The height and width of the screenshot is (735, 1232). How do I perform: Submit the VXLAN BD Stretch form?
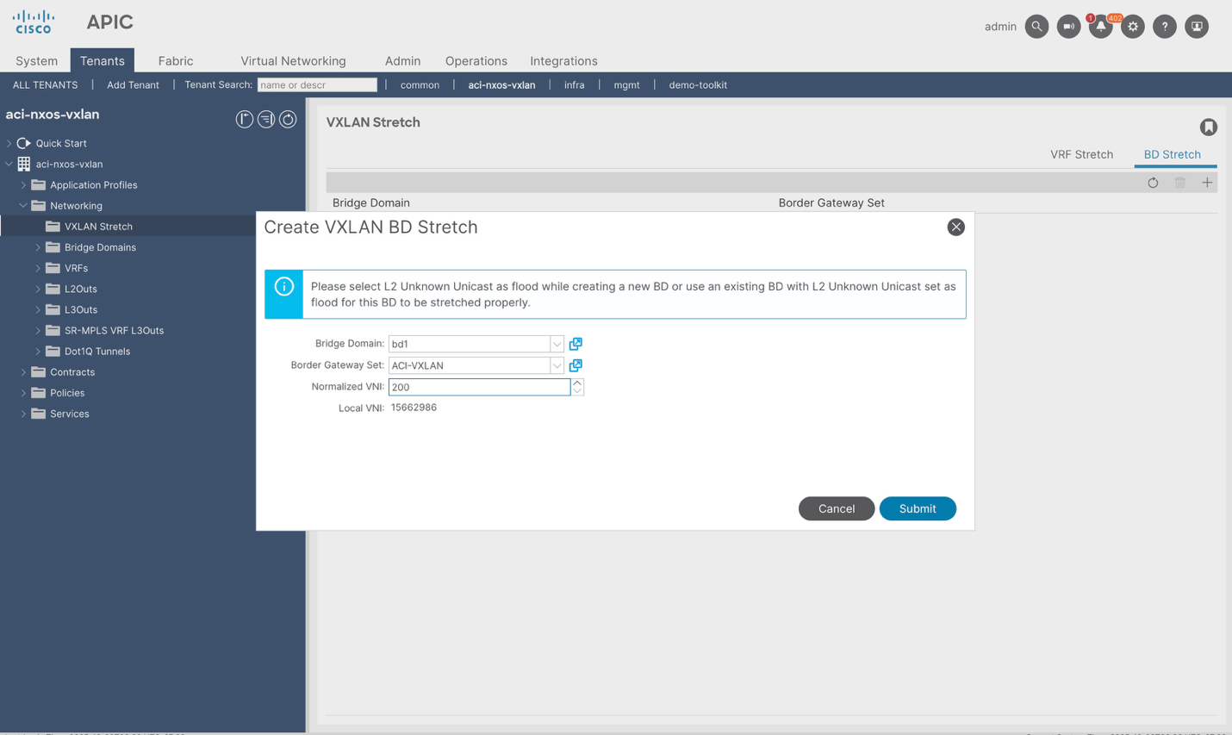(x=918, y=509)
